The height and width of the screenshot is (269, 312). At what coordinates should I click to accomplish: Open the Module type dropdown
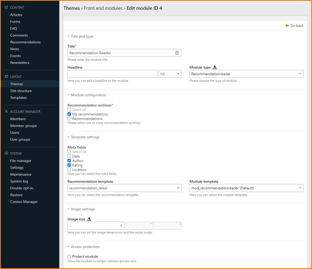246,74
